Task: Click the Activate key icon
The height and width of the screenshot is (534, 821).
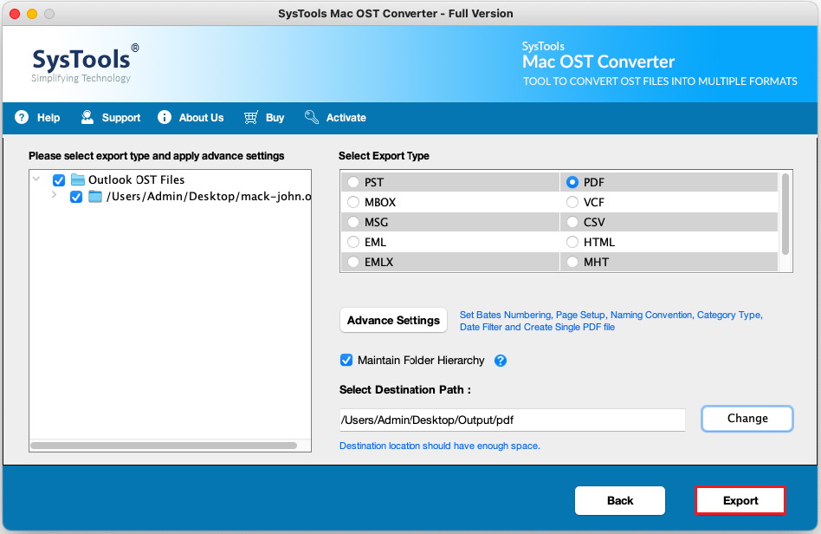Action: pos(312,117)
